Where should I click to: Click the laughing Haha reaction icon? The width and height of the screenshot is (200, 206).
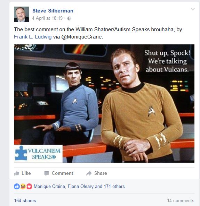tap(23, 187)
